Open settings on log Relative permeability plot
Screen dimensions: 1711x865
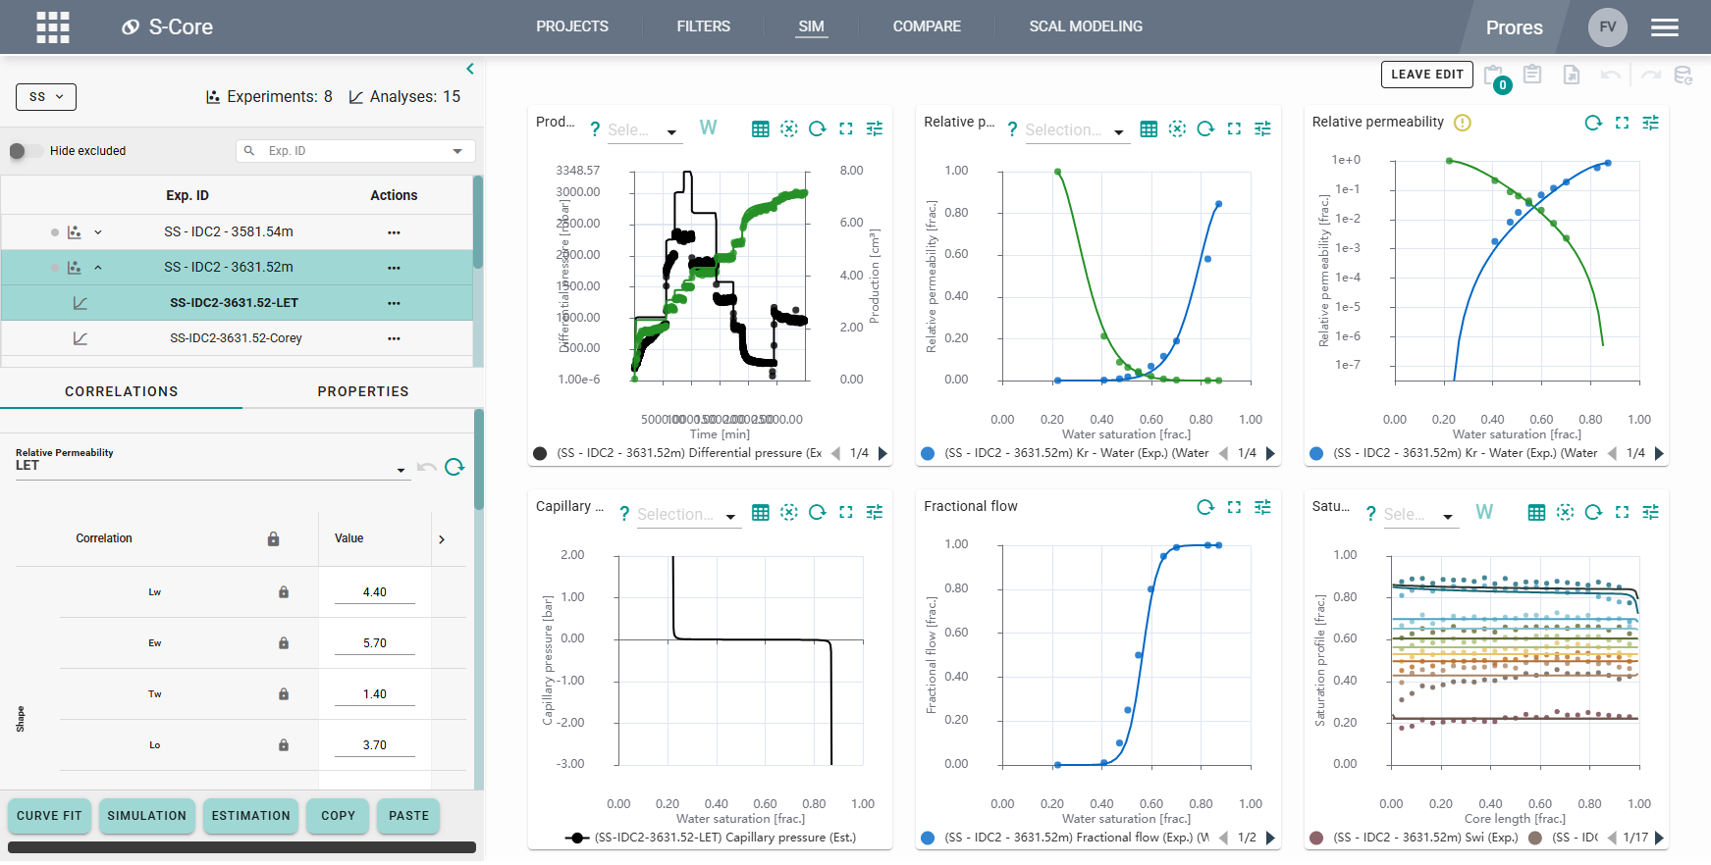click(x=1650, y=123)
